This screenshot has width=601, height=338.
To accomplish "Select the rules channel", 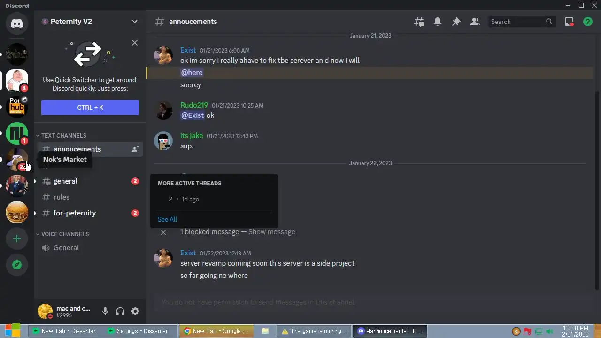I will pyautogui.click(x=89, y=197).
